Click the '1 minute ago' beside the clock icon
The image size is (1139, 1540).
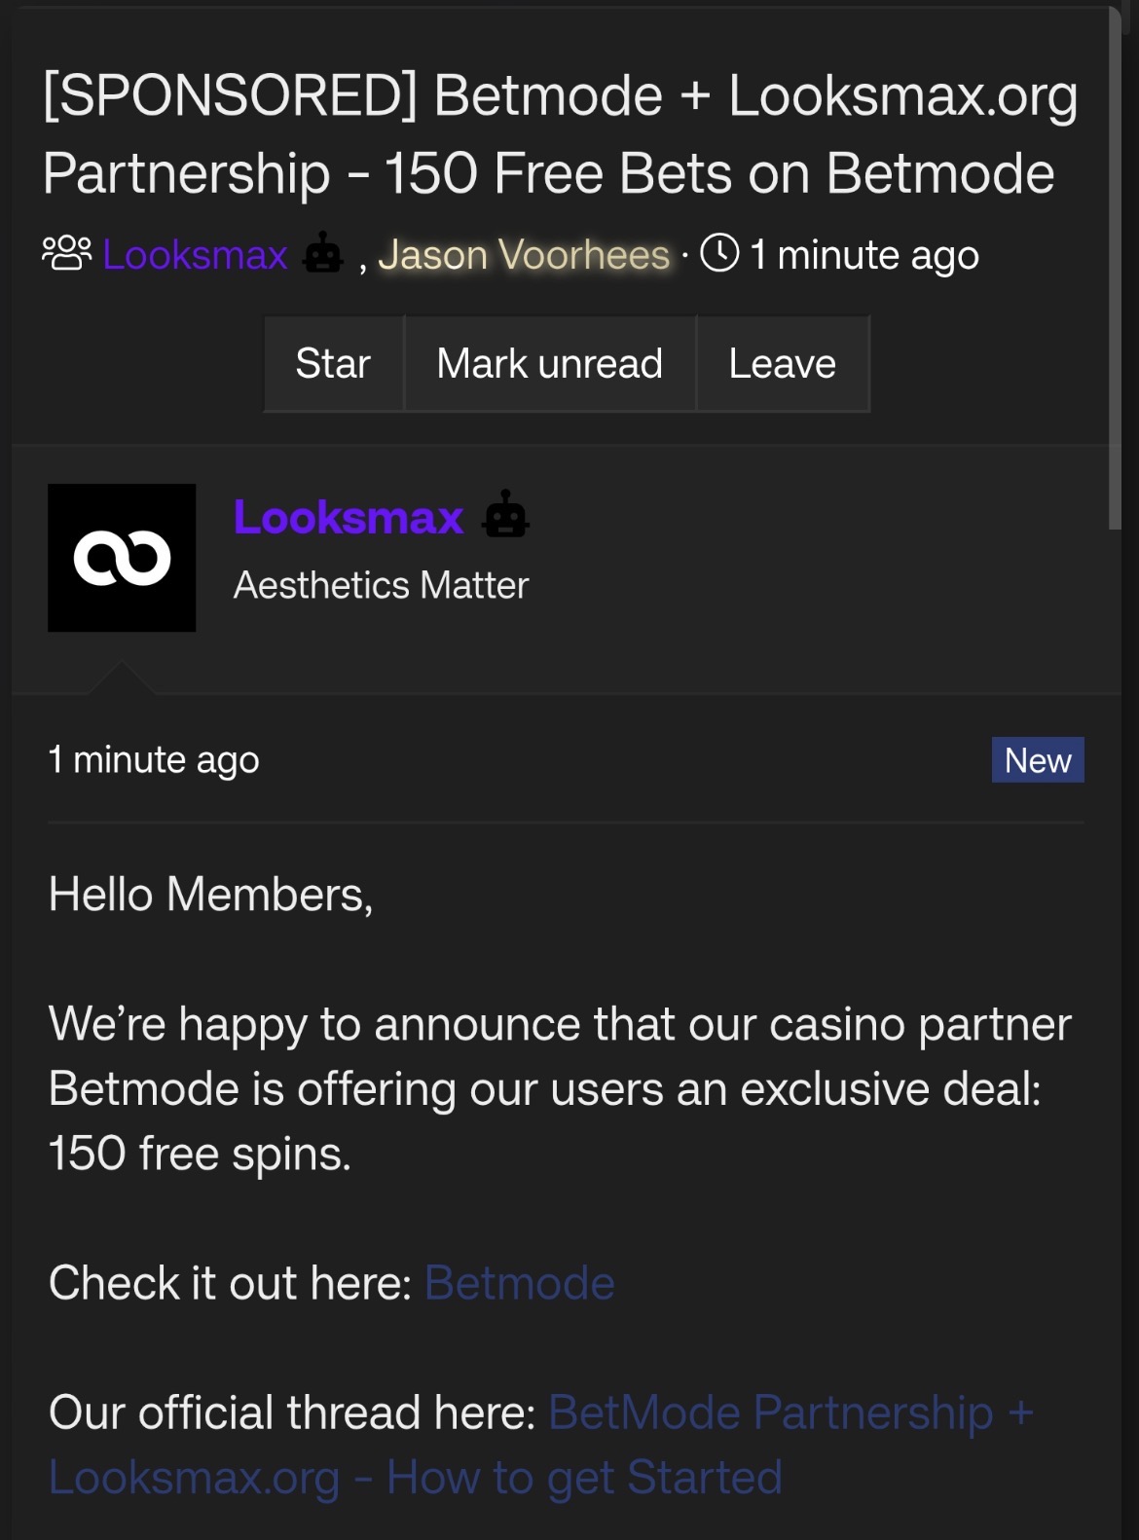(863, 255)
